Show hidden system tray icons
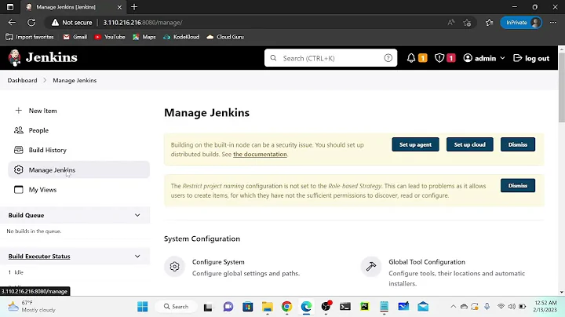Image resolution: width=565 pixels, height=317 pixels. pyautogui.click(x=453, y=307)
